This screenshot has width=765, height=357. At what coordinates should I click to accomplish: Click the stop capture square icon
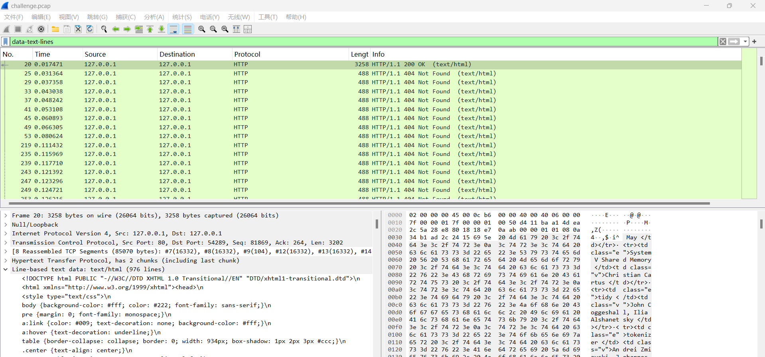[x=18, y=29]
